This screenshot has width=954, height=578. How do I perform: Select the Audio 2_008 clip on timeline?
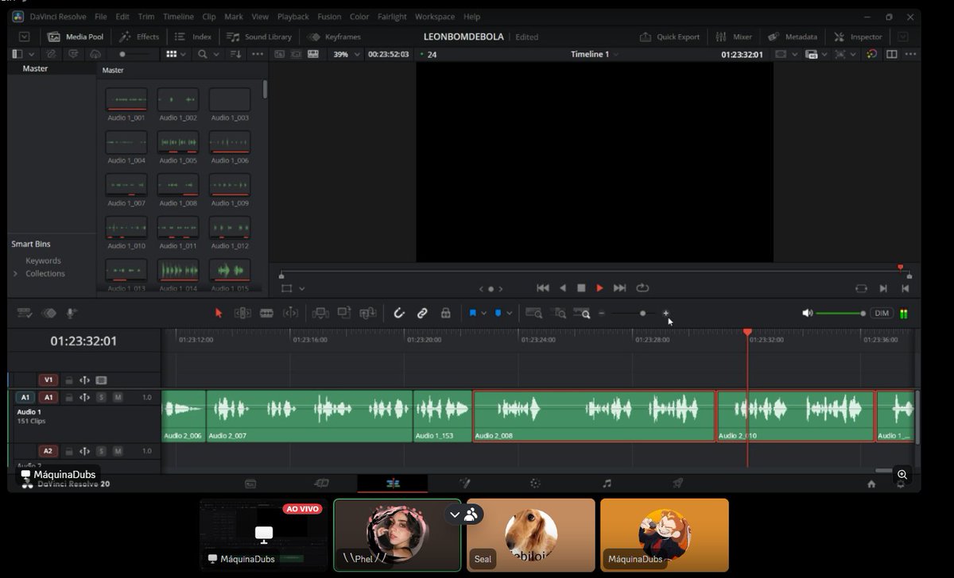594,416
